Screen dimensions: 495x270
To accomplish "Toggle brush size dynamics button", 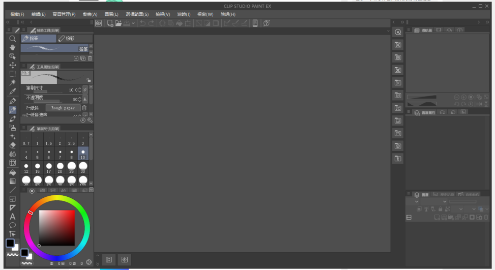I will [x=85, y=90].
